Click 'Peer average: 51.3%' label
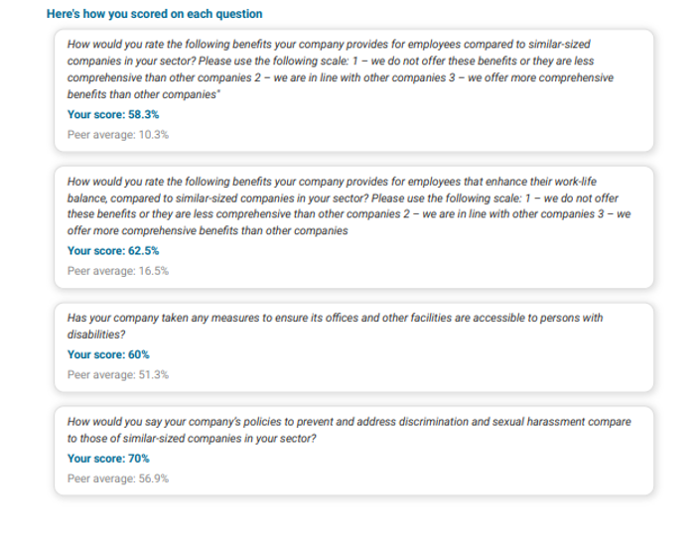 118,375
